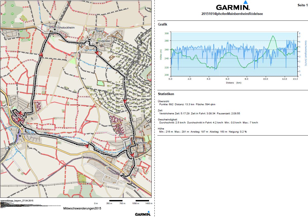Click the green elevation peak in the chart

pyautogui.click(x=273, y=36)
